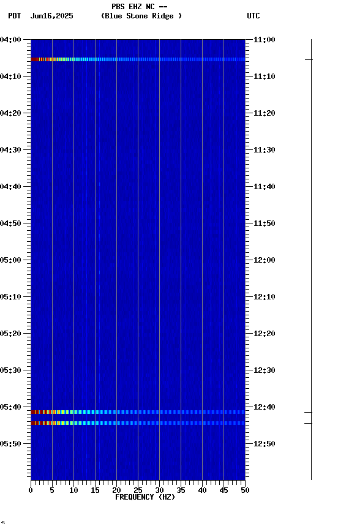Click the 12:30 UTC time label
The width and height of the screenshot is (338, 529).
pos(265,370)
